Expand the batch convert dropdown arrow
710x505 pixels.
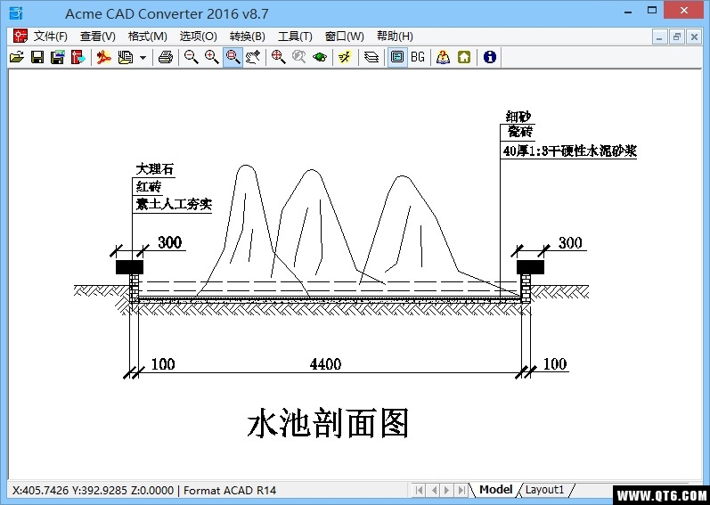(x=143, y=58)
